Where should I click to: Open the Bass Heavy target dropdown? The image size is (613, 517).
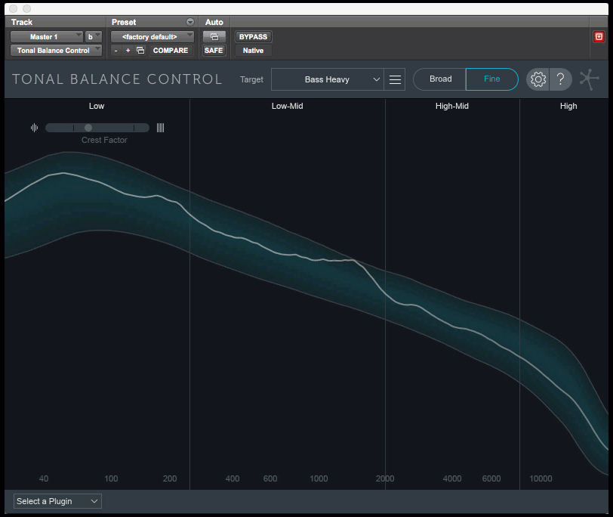pos(327,79)
